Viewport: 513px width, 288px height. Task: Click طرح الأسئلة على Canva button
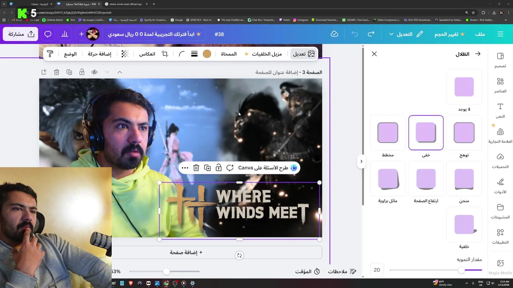(267, 168)
